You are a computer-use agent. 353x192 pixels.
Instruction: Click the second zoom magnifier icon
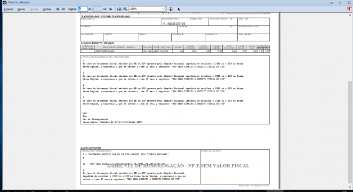click(x=125, y=9)
